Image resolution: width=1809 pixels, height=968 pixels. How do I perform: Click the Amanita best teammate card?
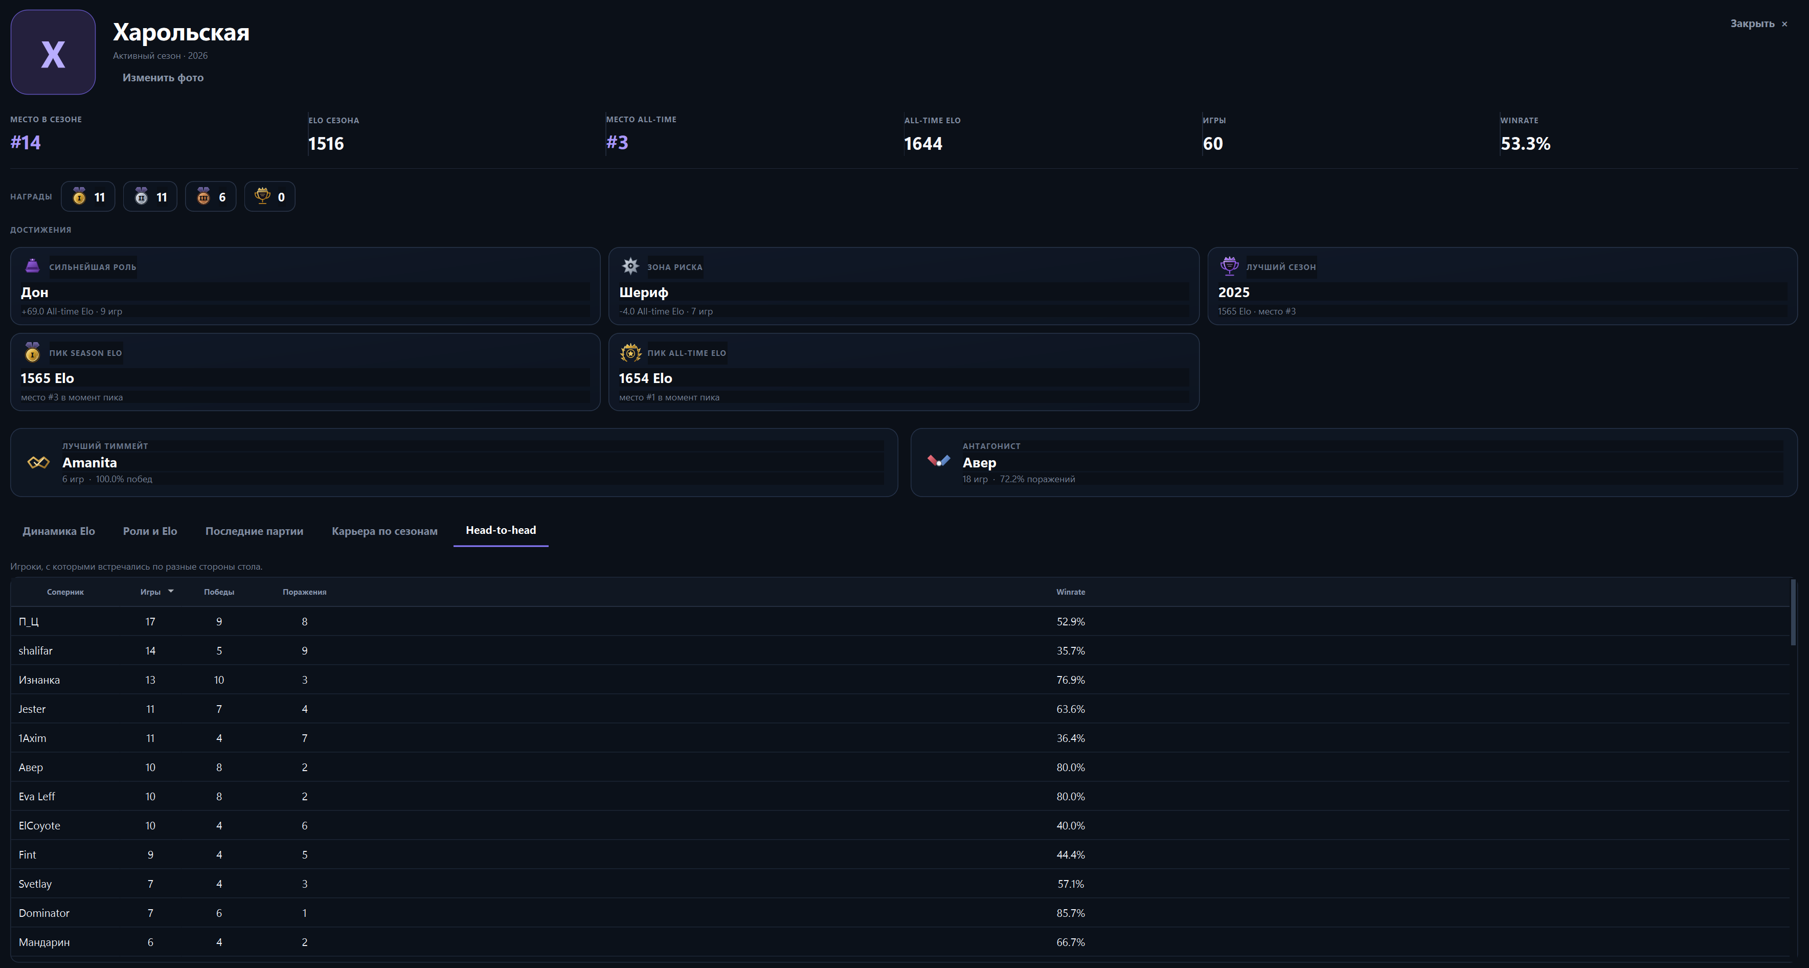(454, 462)
